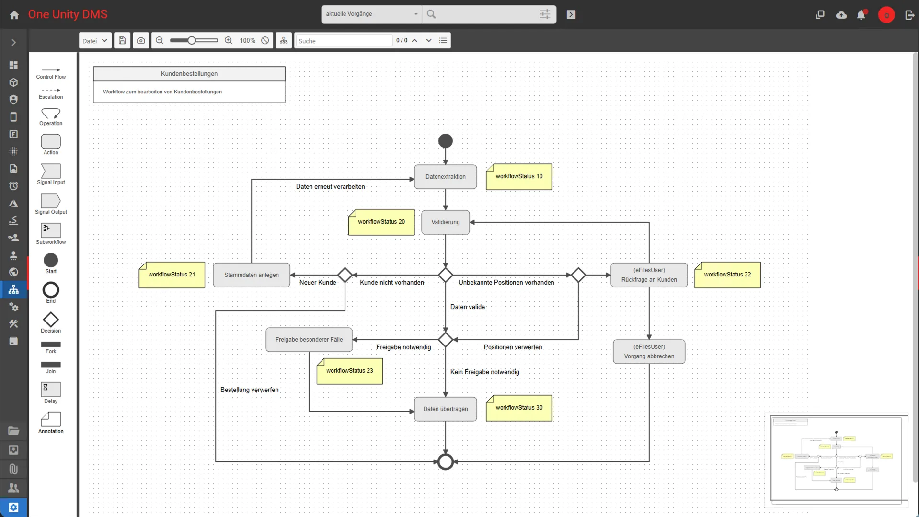Select the End node palette element
Viewport: 919px width, 517px height.
tap(51, 293)
